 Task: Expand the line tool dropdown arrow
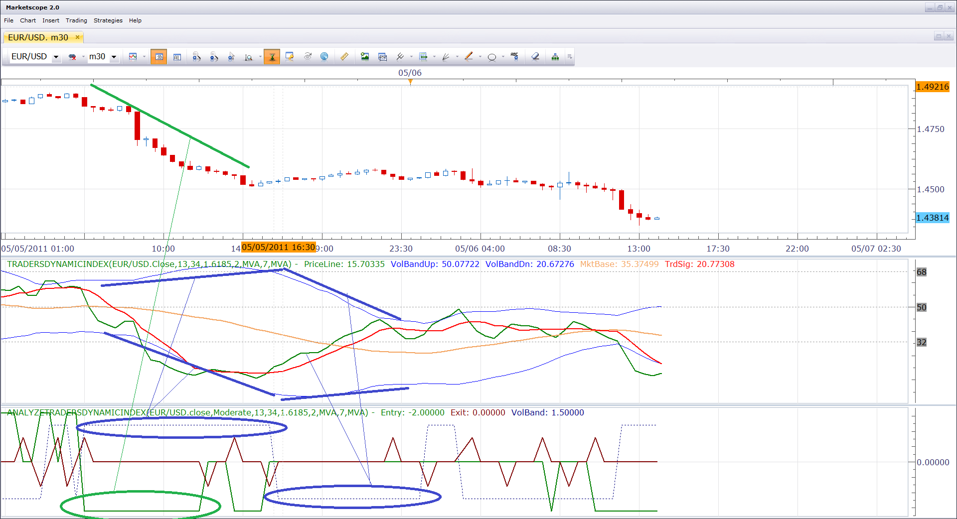(480, 57)
